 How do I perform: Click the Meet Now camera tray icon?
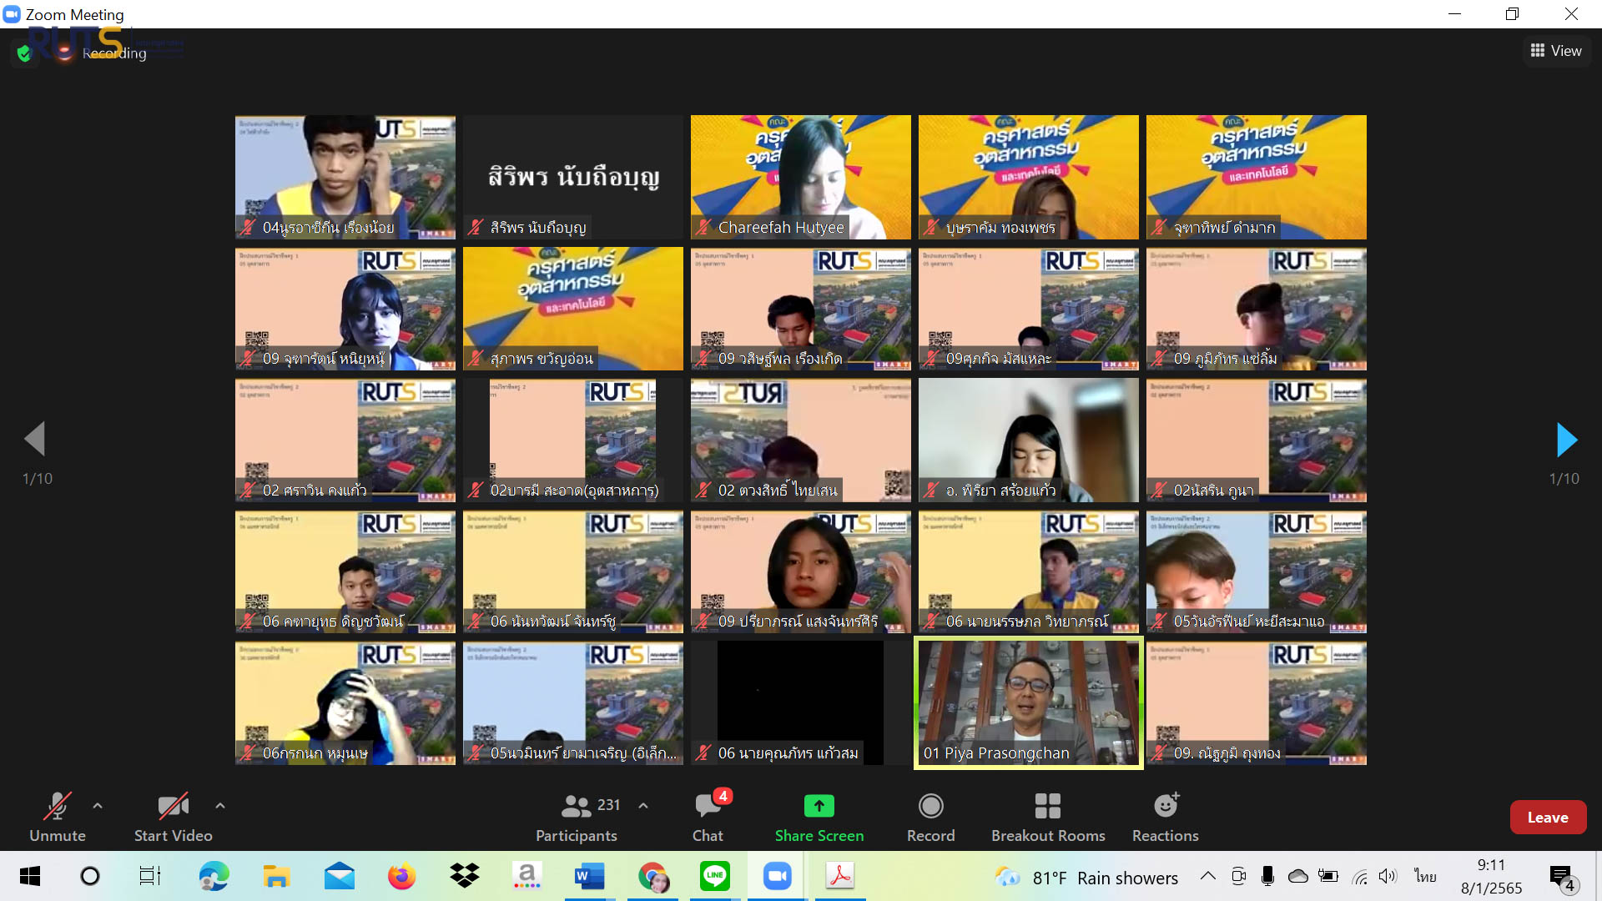tap(1239, 876)
